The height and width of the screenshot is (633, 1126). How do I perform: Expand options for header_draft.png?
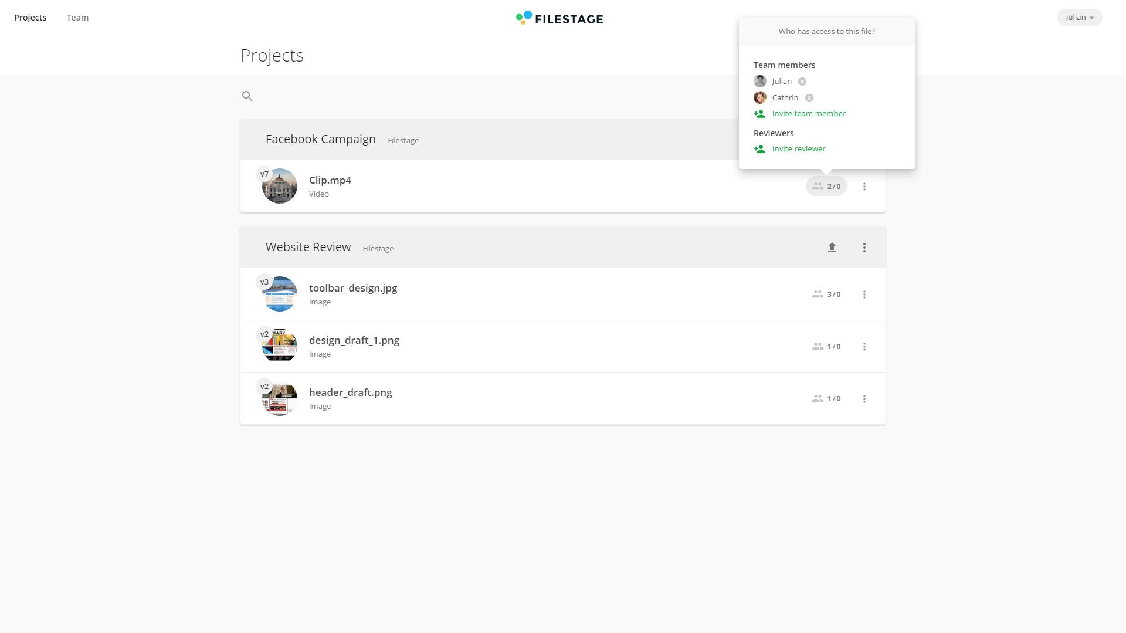point(864,398)
